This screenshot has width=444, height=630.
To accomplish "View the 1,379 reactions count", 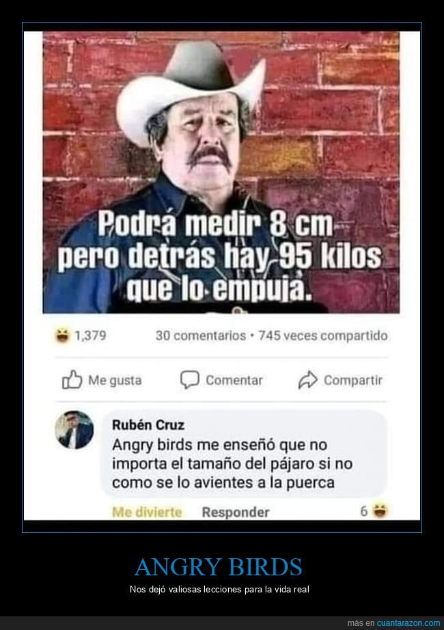I will [90, 335].
